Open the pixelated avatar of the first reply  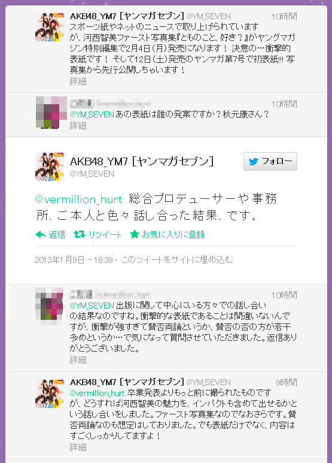(x=51, y=112)
